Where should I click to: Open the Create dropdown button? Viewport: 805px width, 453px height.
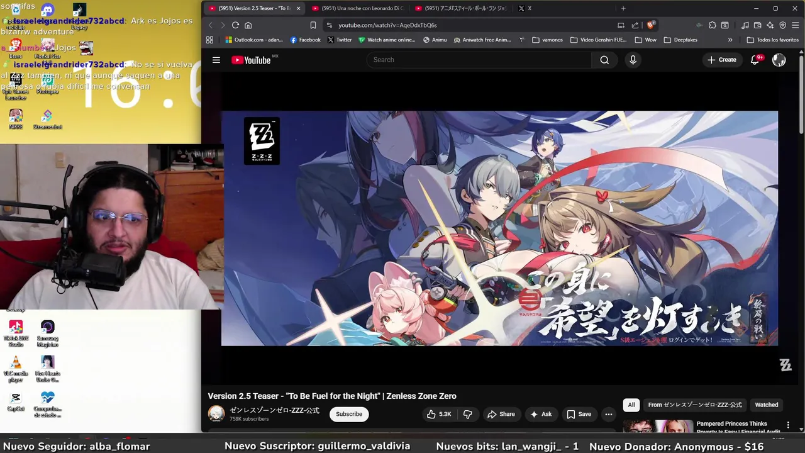pos(721,60)
